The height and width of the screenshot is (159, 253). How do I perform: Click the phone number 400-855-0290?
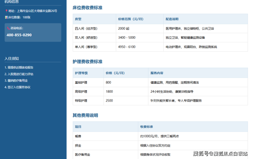(19, 35)
